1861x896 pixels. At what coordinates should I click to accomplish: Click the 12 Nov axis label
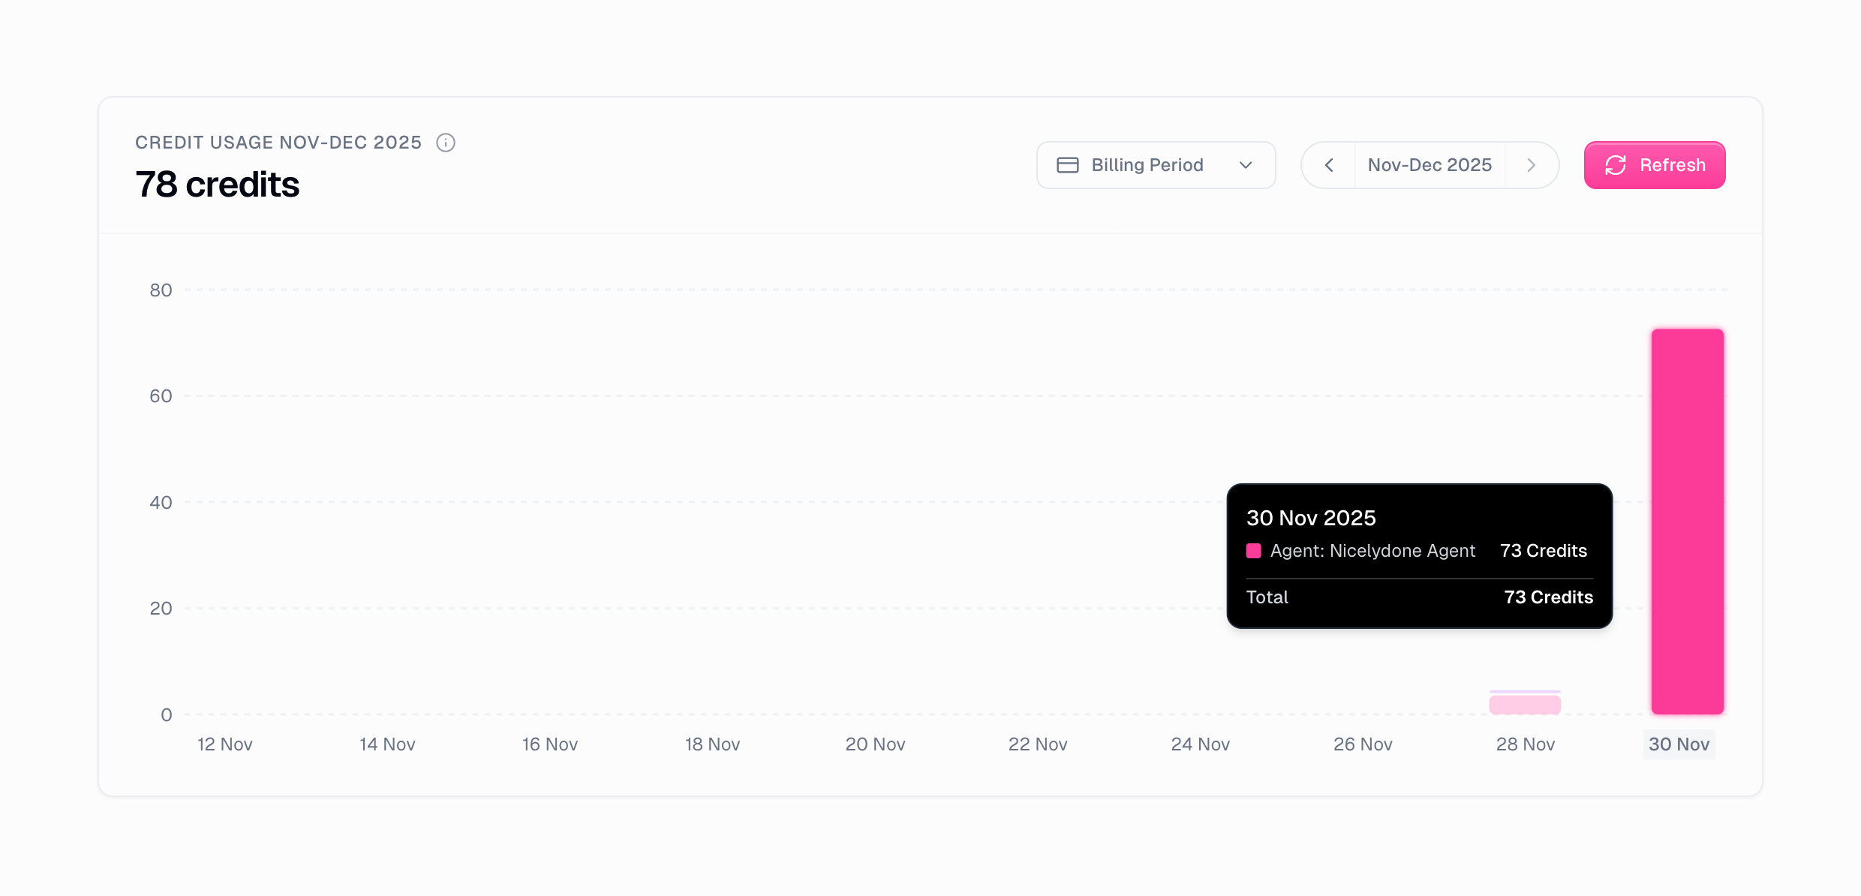224,744
